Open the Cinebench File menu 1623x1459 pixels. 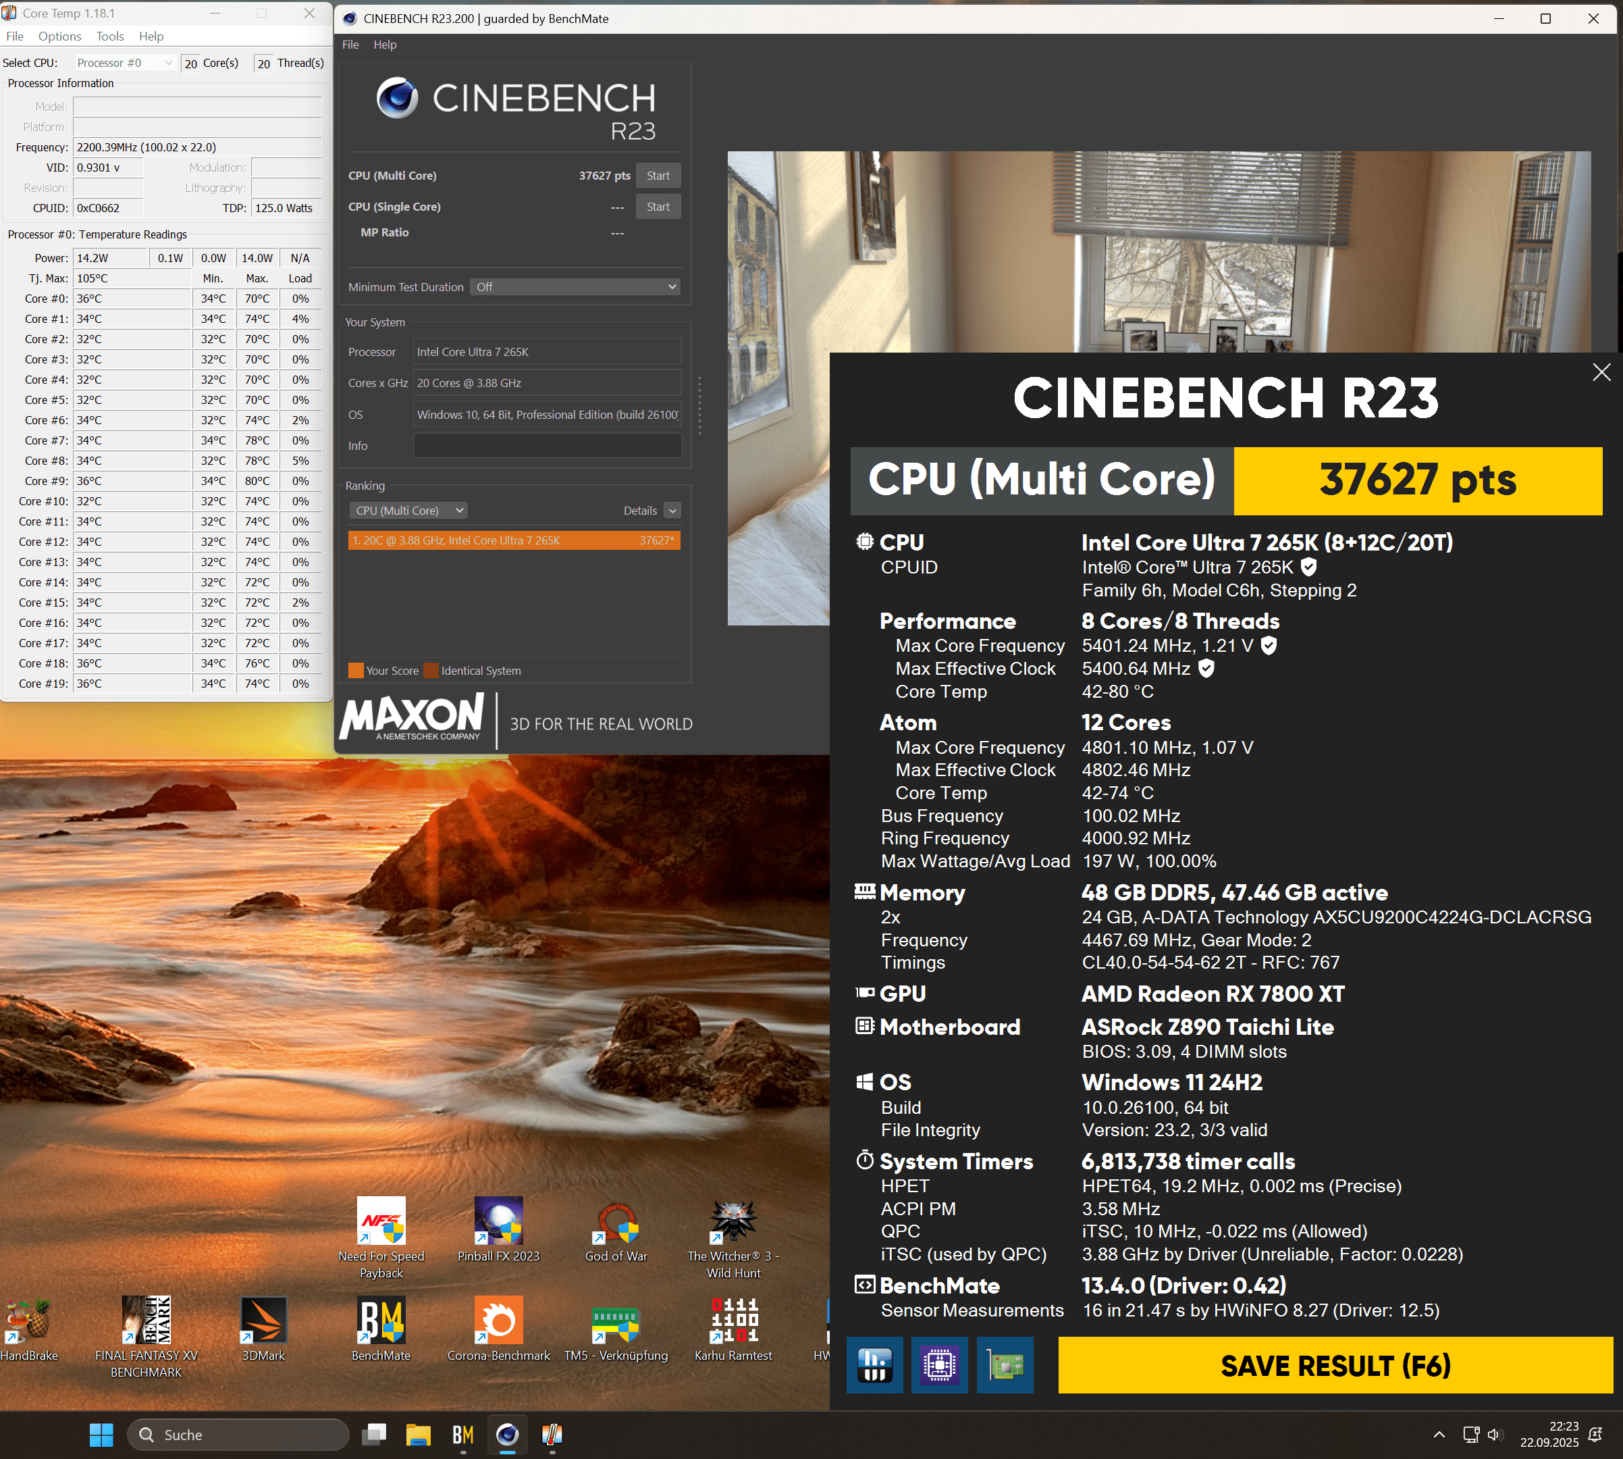[x=350, y=45]
